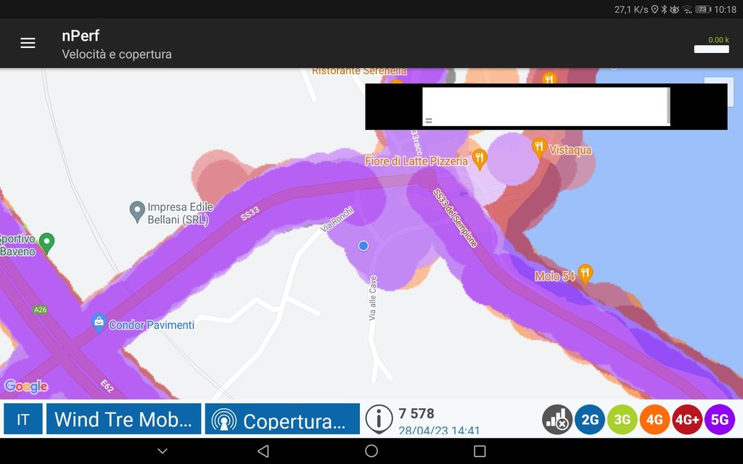Tap the Android back navigation button

click(263, 451)
